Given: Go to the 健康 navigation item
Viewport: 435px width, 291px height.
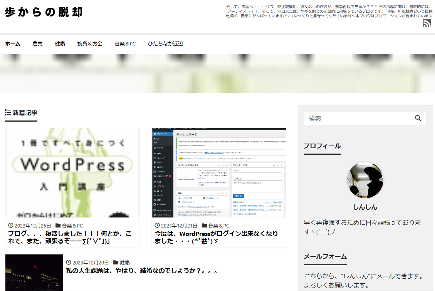Looking at the screenshot, I should [x=60, y=44].
